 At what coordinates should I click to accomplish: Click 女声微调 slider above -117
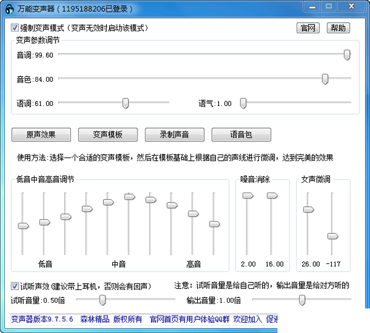(333, 236)
